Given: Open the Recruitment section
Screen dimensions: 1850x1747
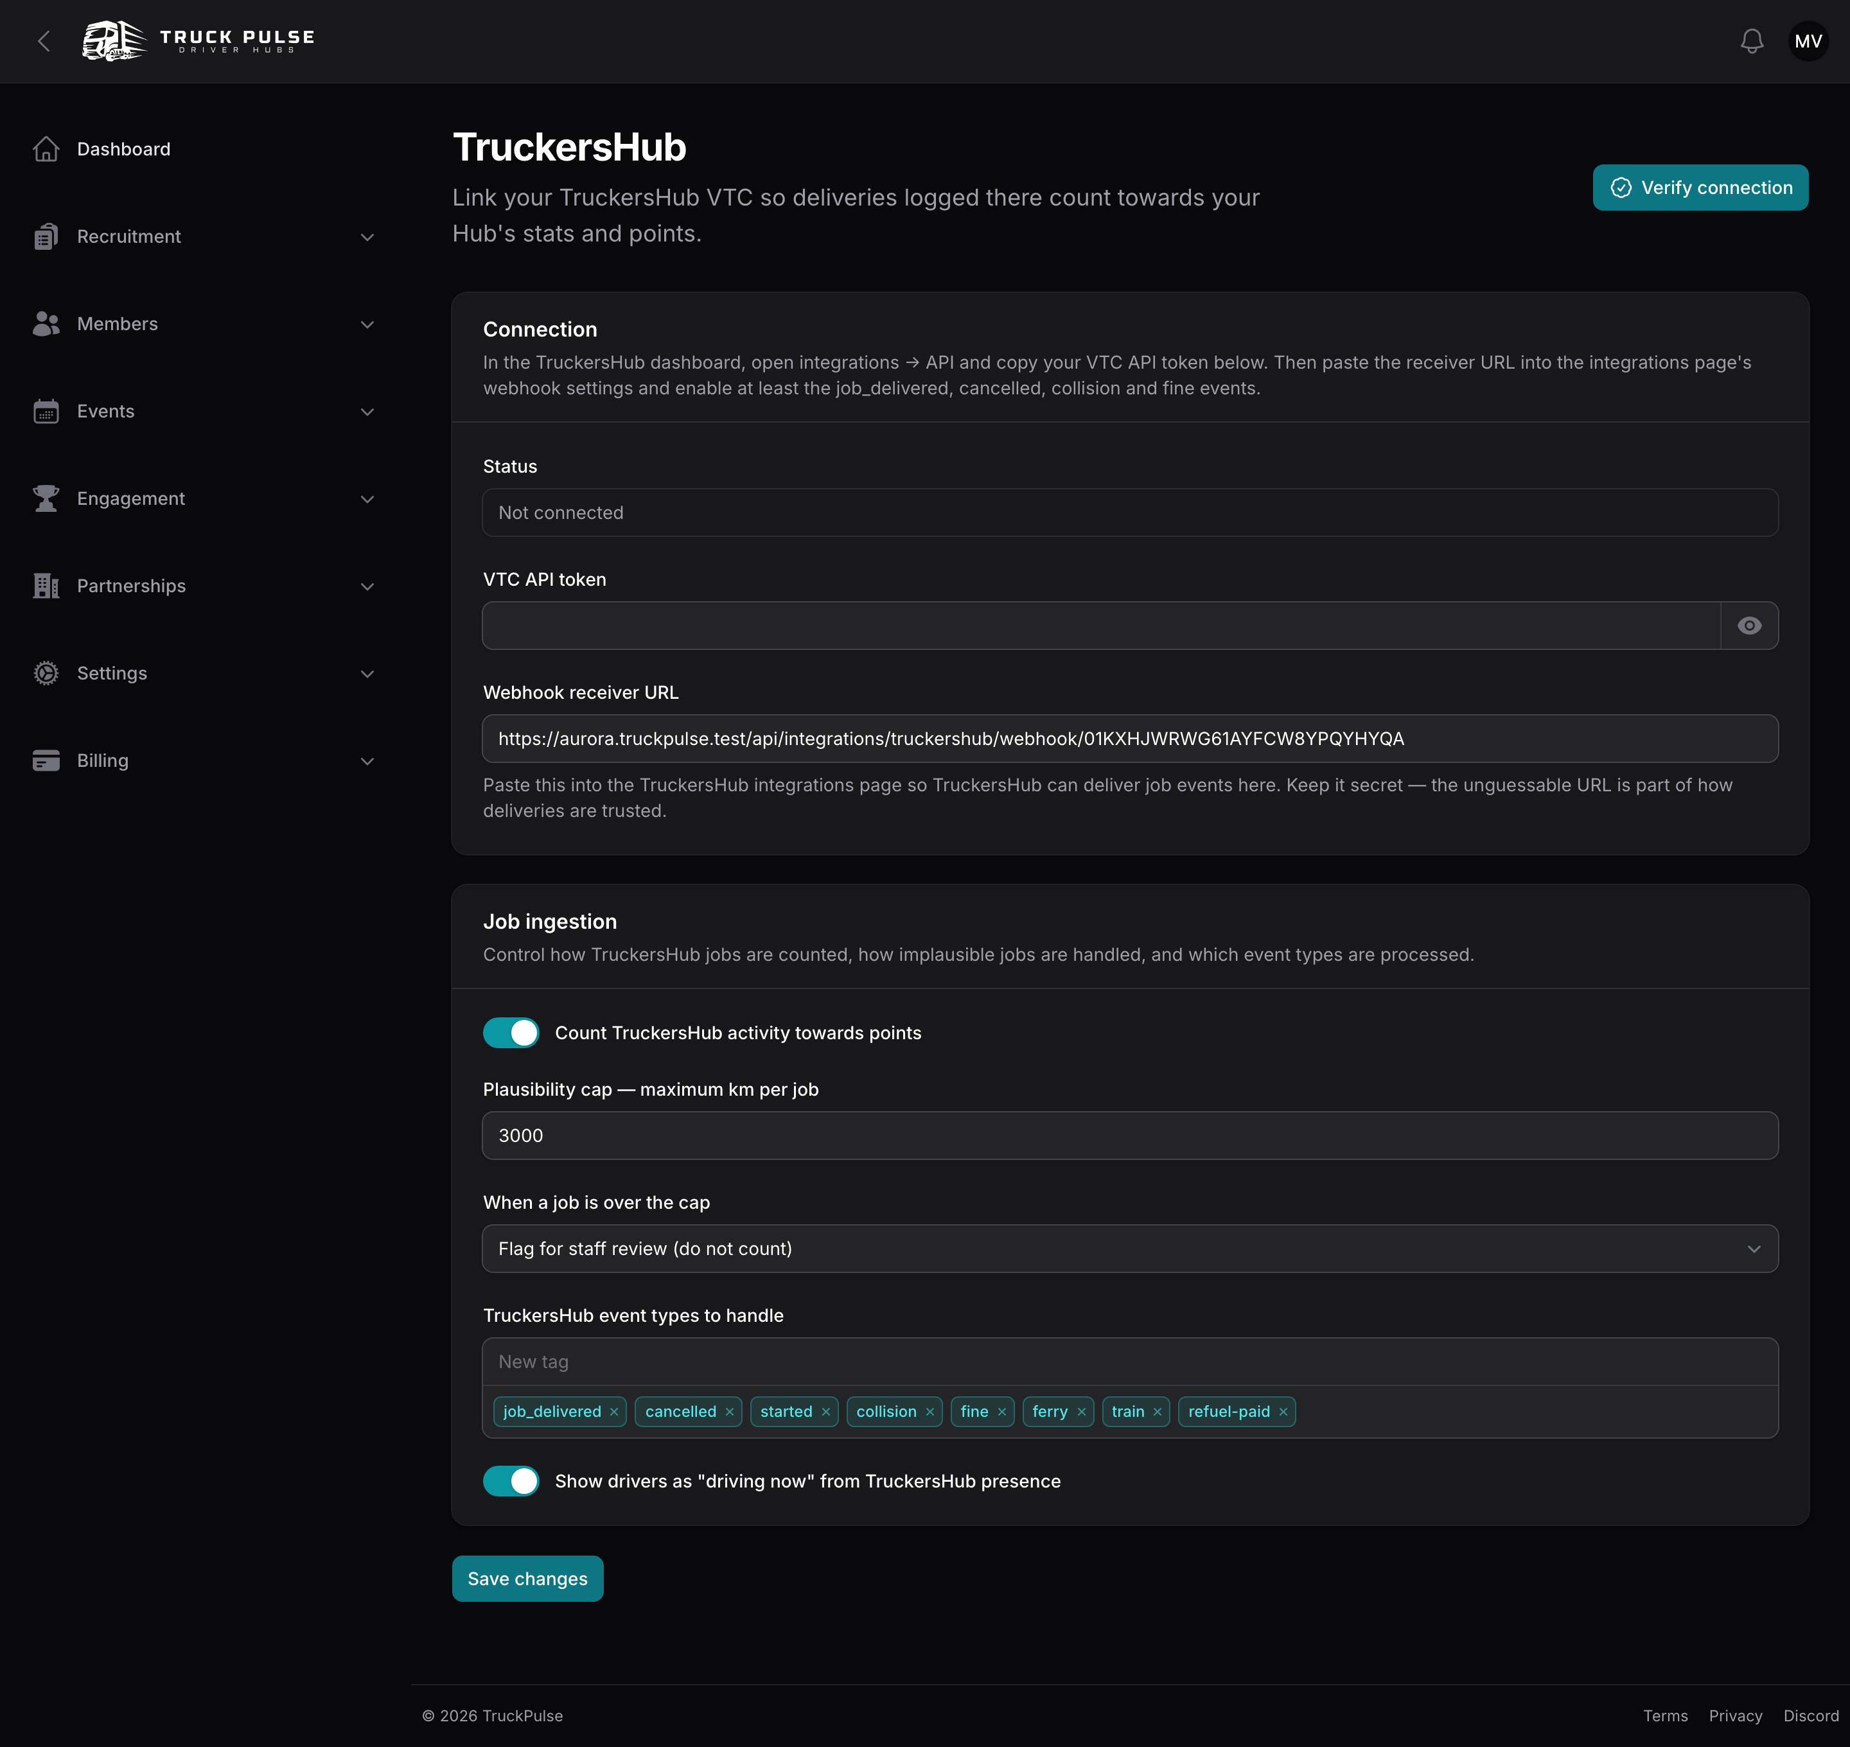Looking at the screenshot, I should [x=128, y=236].
